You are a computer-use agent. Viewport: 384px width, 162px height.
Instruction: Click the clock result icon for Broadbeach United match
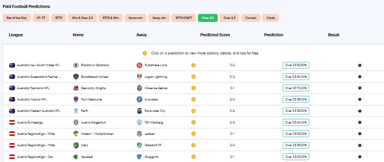coord(359,77)
